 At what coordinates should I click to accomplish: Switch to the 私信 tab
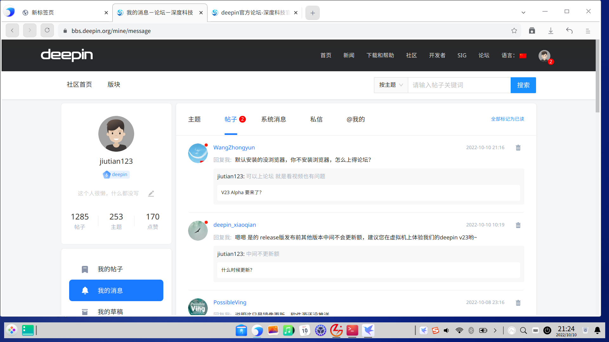316,119
